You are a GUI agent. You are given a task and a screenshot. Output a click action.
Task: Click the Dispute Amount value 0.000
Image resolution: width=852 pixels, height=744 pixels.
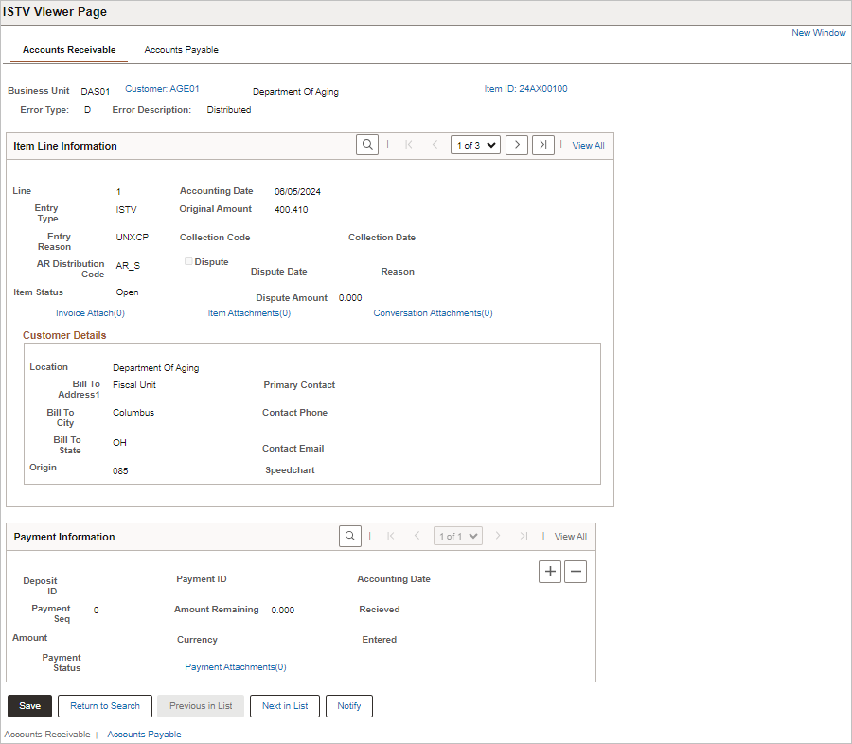(x=350, y=298)
